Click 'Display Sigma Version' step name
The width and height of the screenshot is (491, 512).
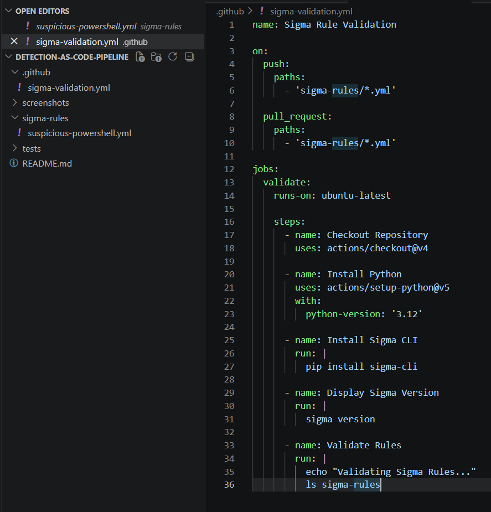383,393
